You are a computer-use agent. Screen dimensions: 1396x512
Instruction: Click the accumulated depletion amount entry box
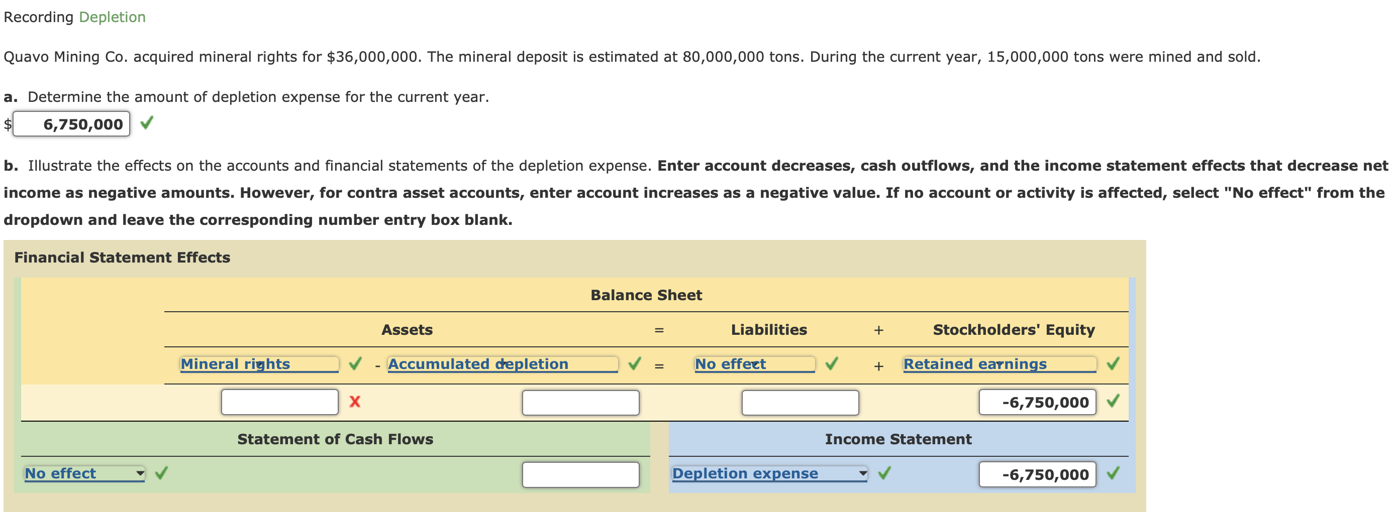[580, 402]
